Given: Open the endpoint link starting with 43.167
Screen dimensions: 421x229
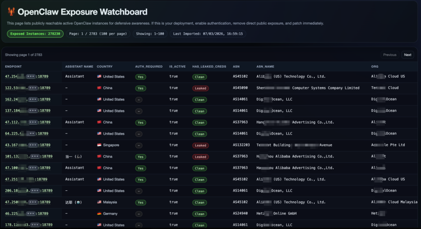Looking at the screenshot, I should 27,145.
